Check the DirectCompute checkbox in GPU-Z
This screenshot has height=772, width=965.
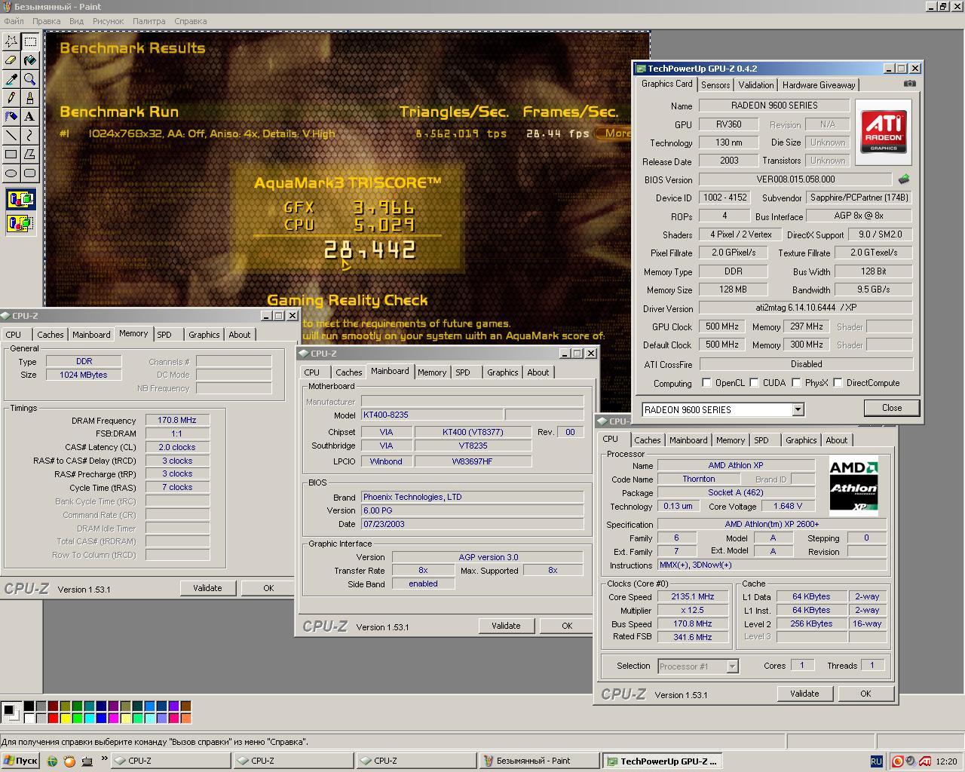pos(838,383)
